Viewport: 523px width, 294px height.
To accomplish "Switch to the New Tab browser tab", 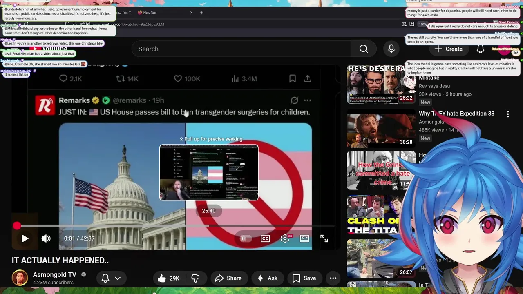I will (x=163, y=13).
